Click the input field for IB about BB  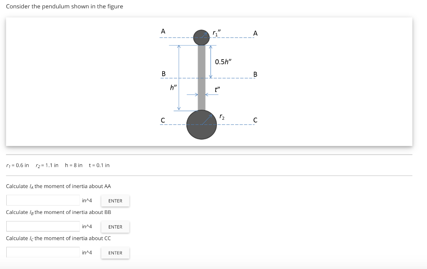click(x=43, y=226)
